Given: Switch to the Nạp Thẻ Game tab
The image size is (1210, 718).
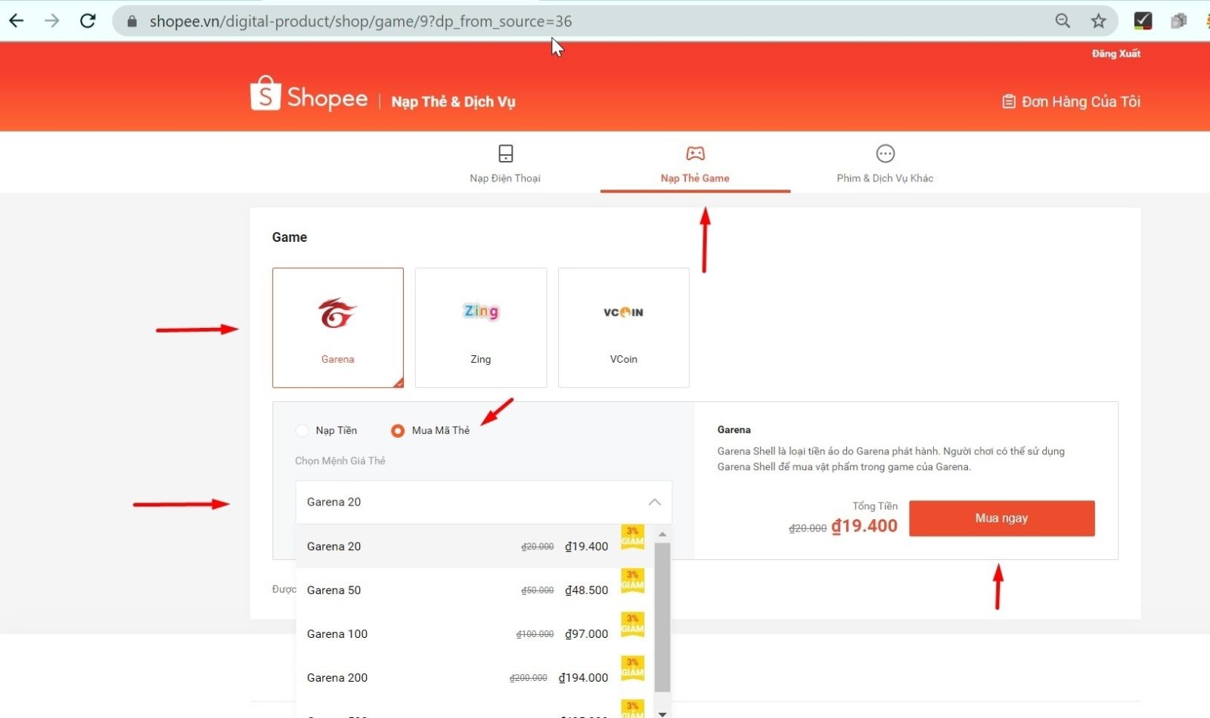Looking at the screenshot, I should click(695, 164).
